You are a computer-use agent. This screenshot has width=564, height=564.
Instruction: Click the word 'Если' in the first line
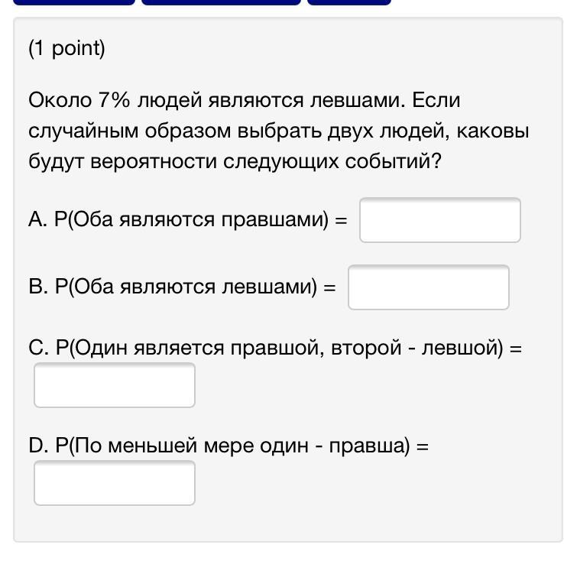pos(436,100)
